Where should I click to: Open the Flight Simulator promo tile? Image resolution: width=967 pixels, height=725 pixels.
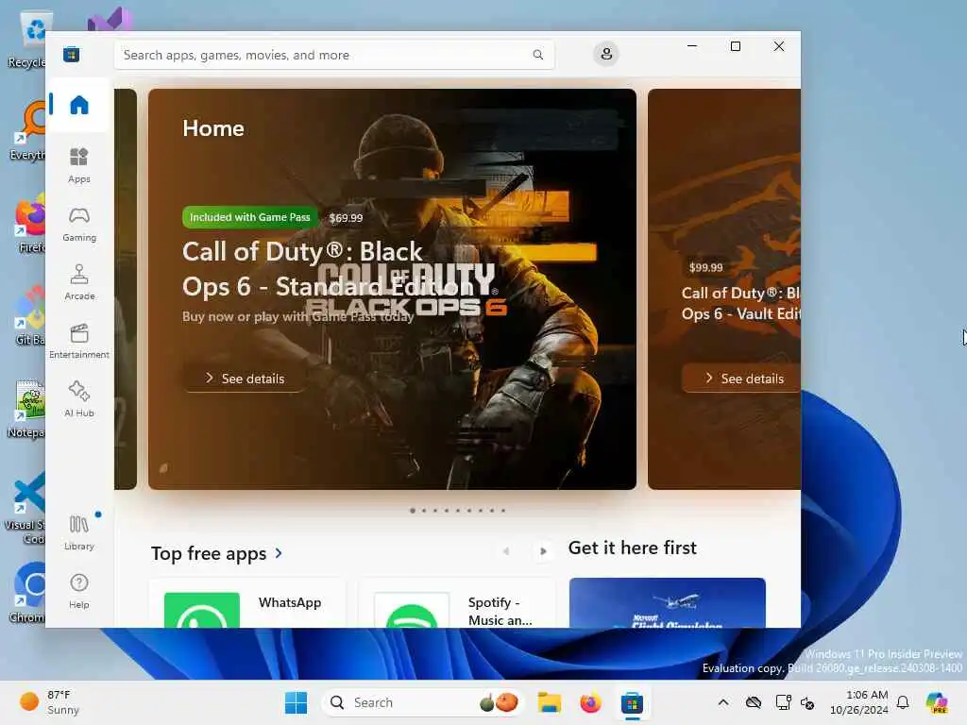click(x=668, y=603)
